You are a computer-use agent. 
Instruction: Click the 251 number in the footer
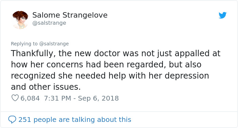[25, 120]
